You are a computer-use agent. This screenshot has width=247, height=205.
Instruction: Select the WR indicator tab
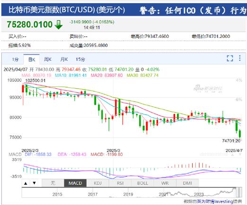point(165,183)
